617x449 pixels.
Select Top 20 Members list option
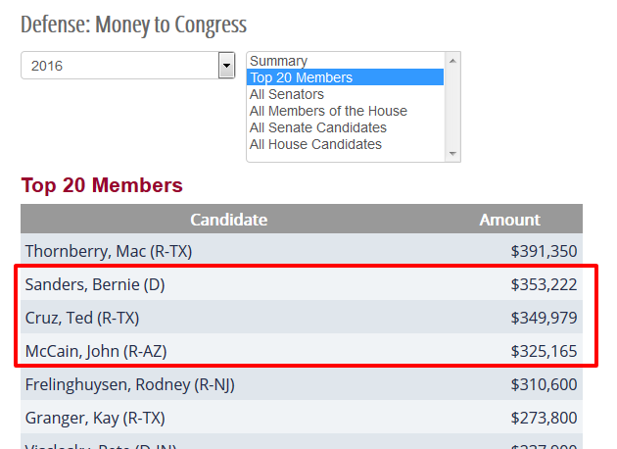302,77
